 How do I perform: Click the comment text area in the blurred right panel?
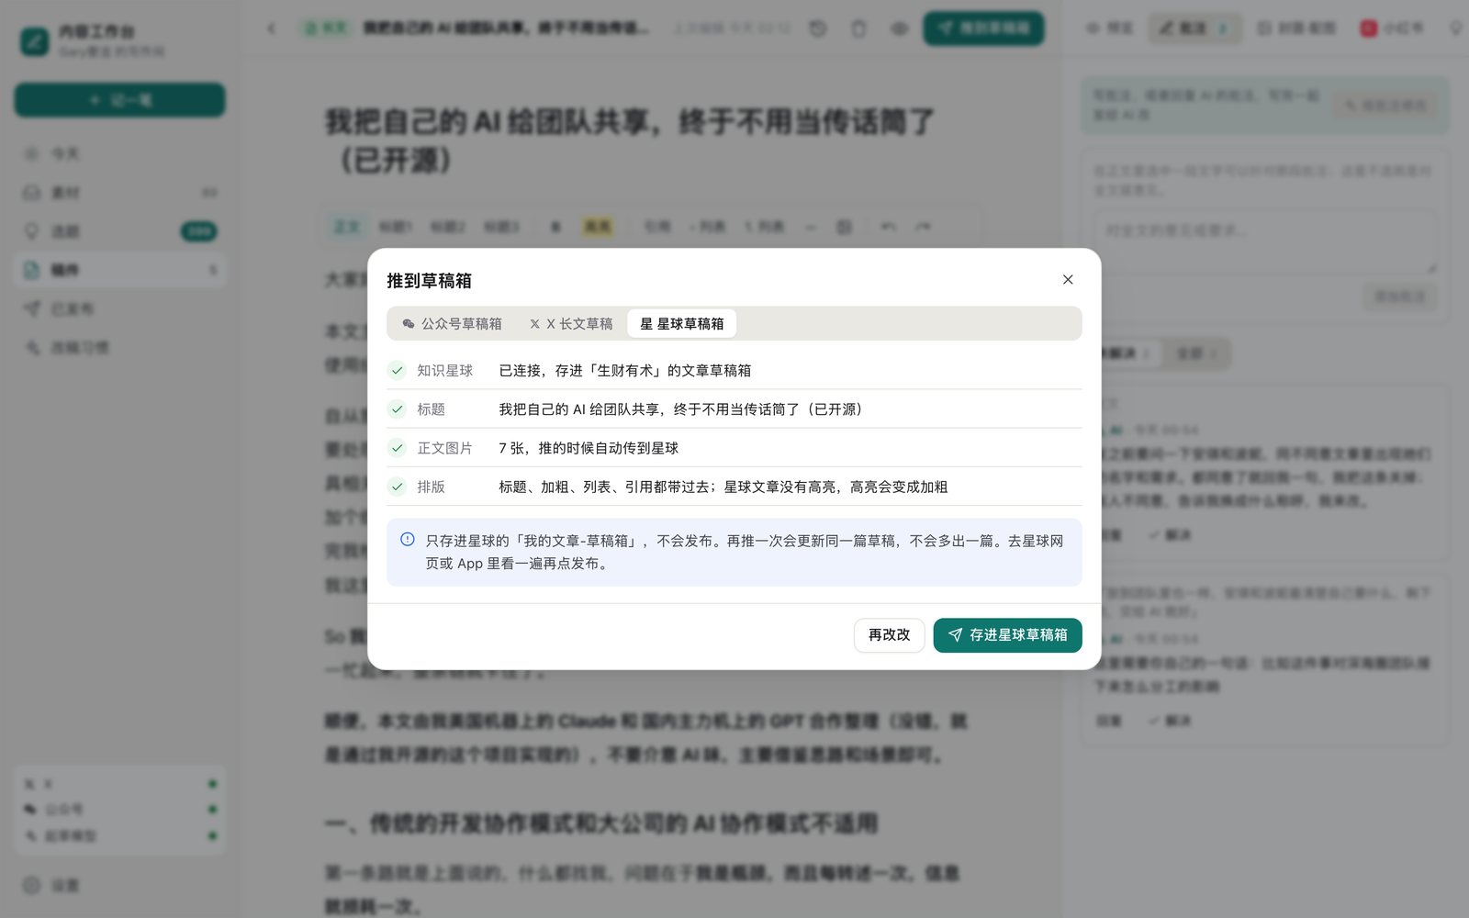pyautogui.click(x=1265, y=242)
